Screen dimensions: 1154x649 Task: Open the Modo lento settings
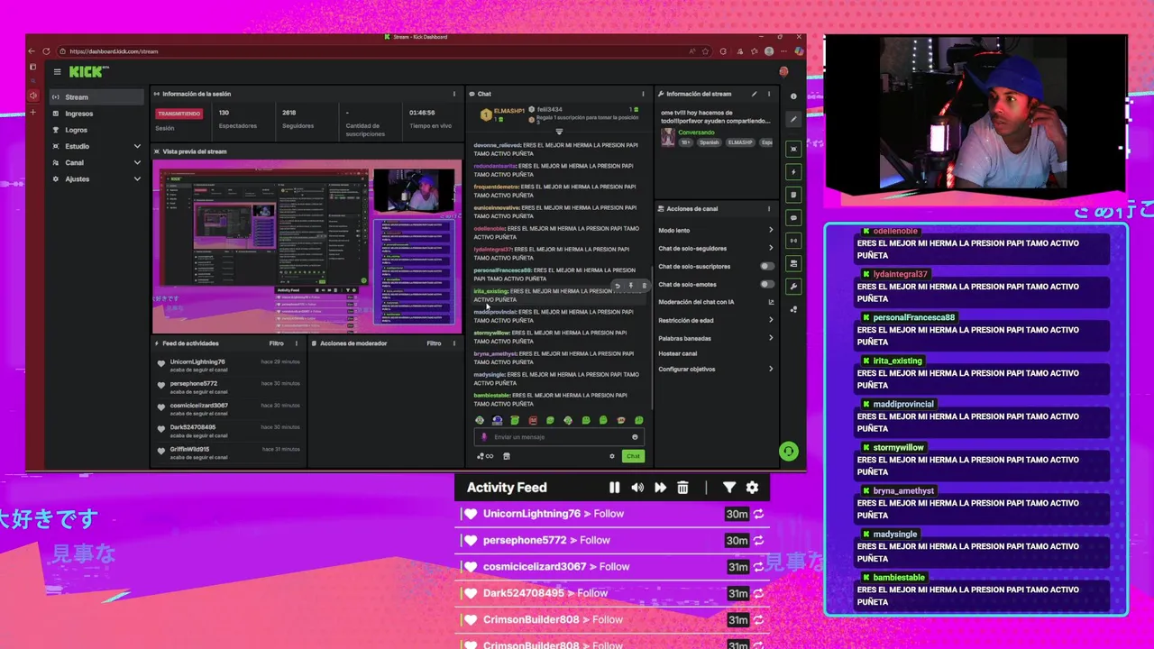(x=716, y=231)
